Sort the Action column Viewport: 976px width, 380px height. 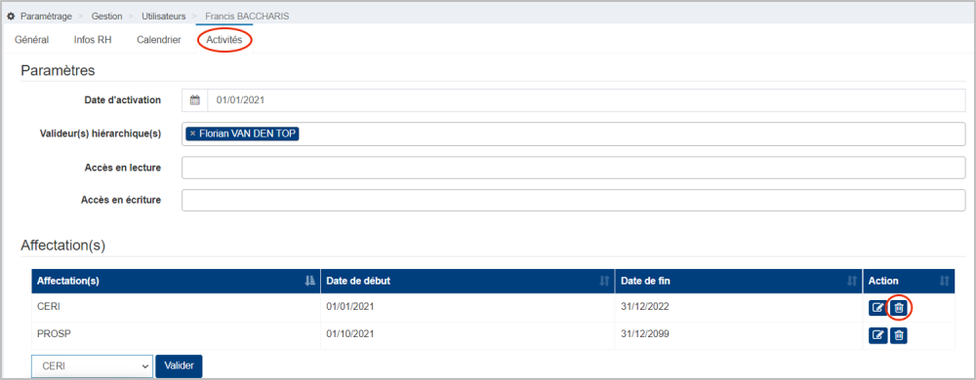pyautogui.click(x=944, y=282)
